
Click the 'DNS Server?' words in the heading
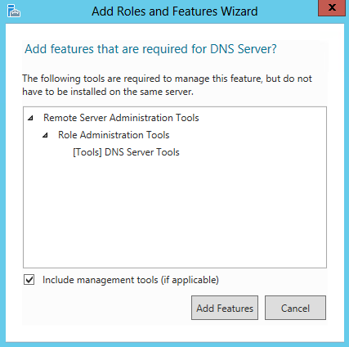(244, 49)
